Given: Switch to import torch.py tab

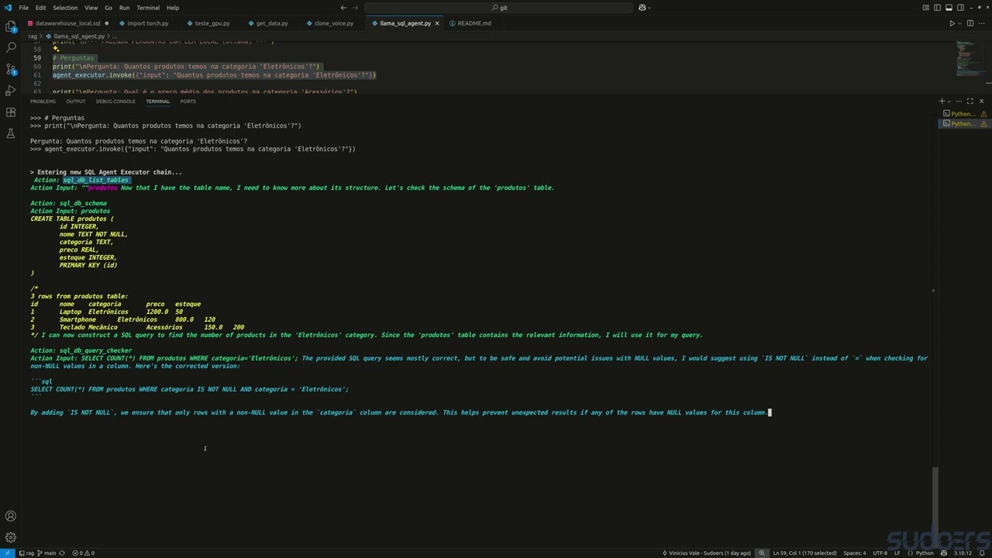Looking at the screenshot, I should coord(146,23).
